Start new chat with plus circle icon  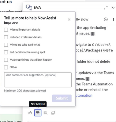(x=106, y=19)
